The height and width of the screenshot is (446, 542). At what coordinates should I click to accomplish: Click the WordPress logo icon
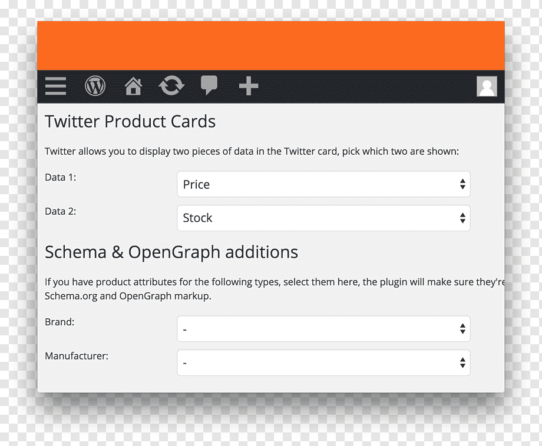[x=95, y=86]
